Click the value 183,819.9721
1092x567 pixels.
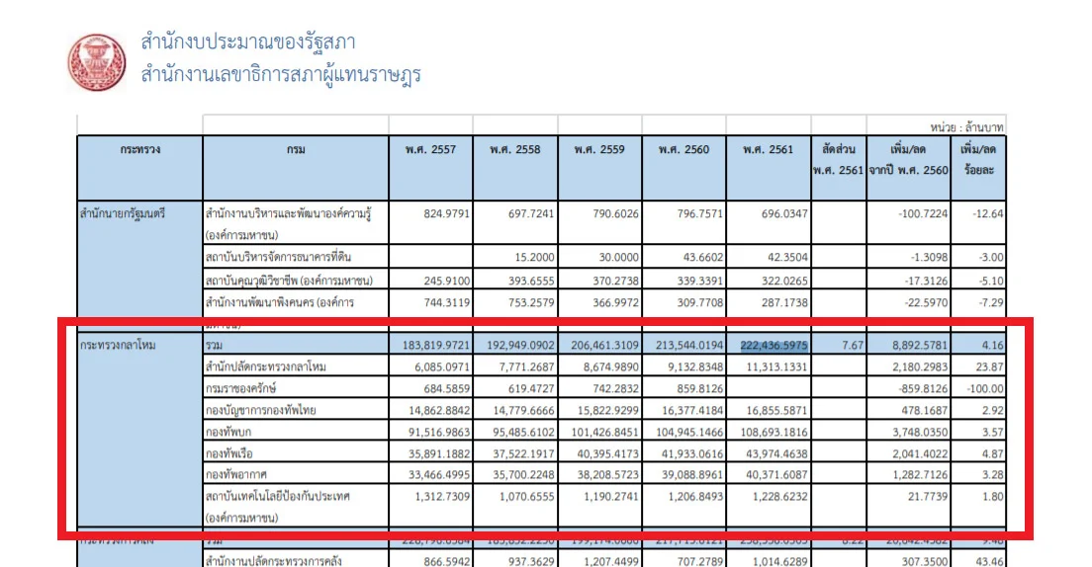(x=436, y=345)
